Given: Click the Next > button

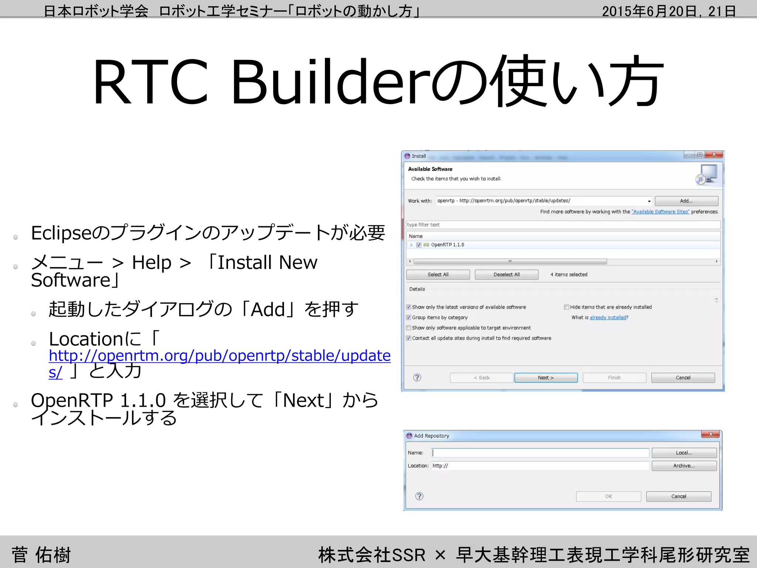Looking at the screenshot, I should pos(546,378).
